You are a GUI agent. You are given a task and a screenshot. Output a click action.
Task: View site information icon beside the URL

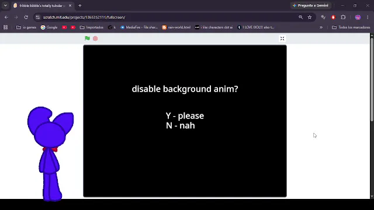click(37, 17)
